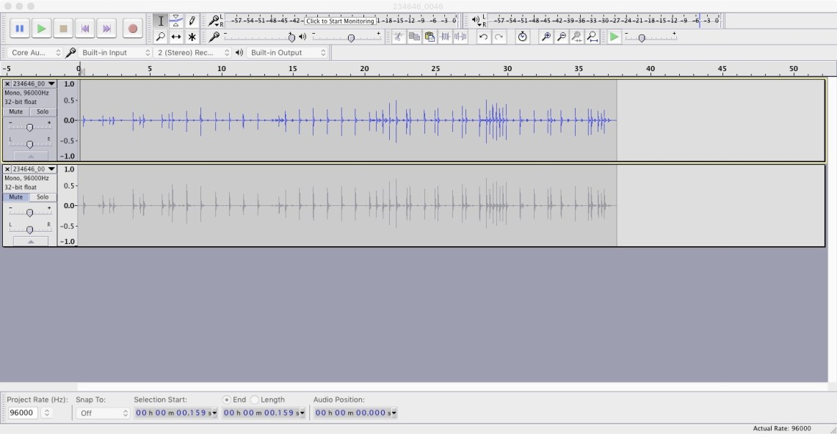The width and height of the screenshot is (837, 434).
Task: Click the first track's gain slider
Action: pyautogui.click(x=29, y=128)
